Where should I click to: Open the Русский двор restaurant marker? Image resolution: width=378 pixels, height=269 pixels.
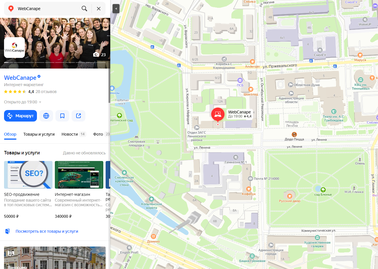(x=290, y=196)
